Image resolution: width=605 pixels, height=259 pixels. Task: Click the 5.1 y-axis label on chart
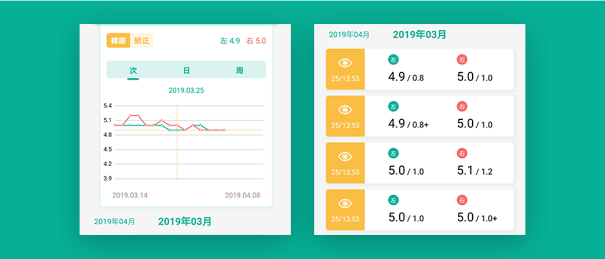pos(107,120)
